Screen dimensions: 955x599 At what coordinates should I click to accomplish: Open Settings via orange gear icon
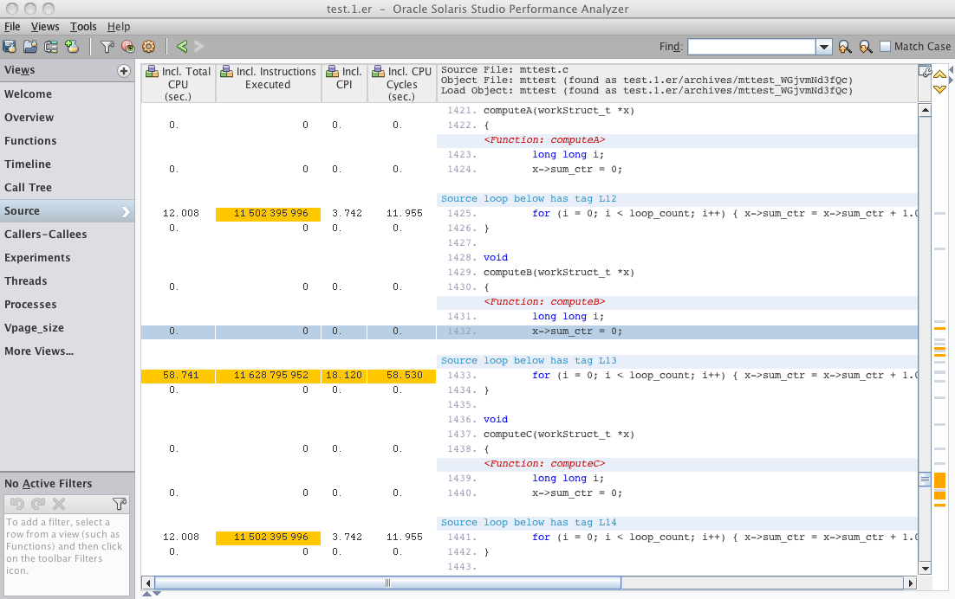coord(148,46)
